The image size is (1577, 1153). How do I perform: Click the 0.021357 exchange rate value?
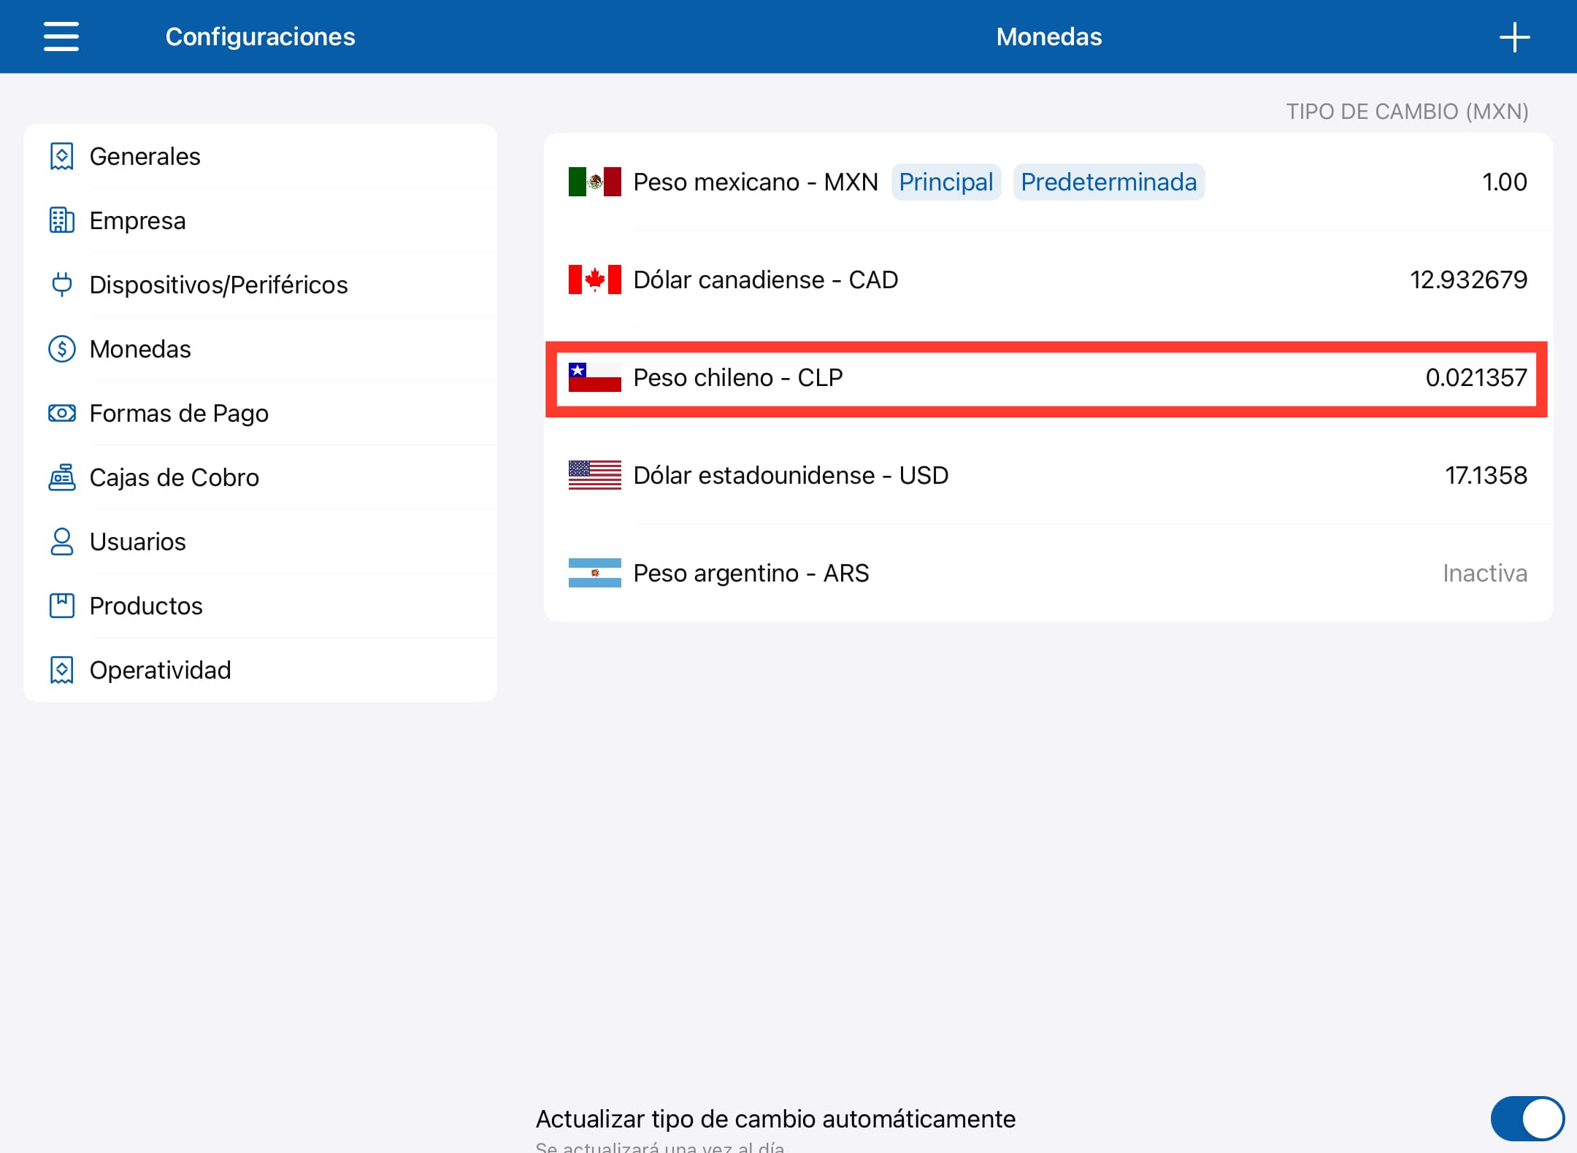[x=1477, y=377]
